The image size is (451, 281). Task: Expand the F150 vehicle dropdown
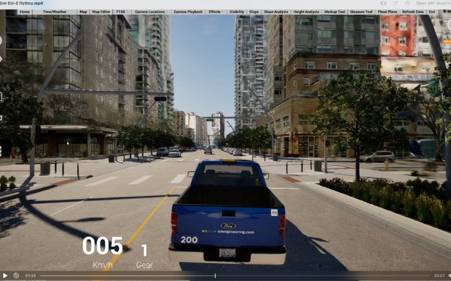coord(122,12)
